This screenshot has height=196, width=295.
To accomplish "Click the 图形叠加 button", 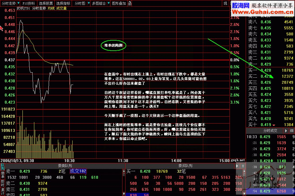I will point(119,3).
